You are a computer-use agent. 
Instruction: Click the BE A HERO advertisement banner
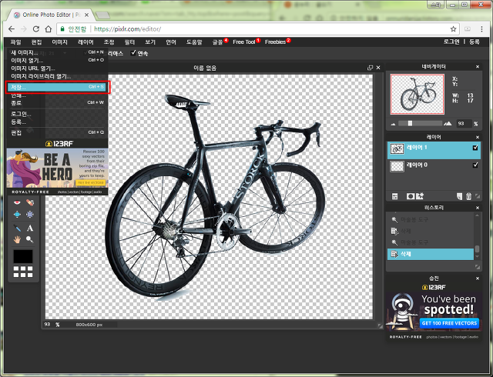tap(57, 168)
